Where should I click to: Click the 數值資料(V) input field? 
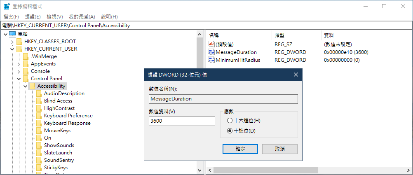click(182, 121)
